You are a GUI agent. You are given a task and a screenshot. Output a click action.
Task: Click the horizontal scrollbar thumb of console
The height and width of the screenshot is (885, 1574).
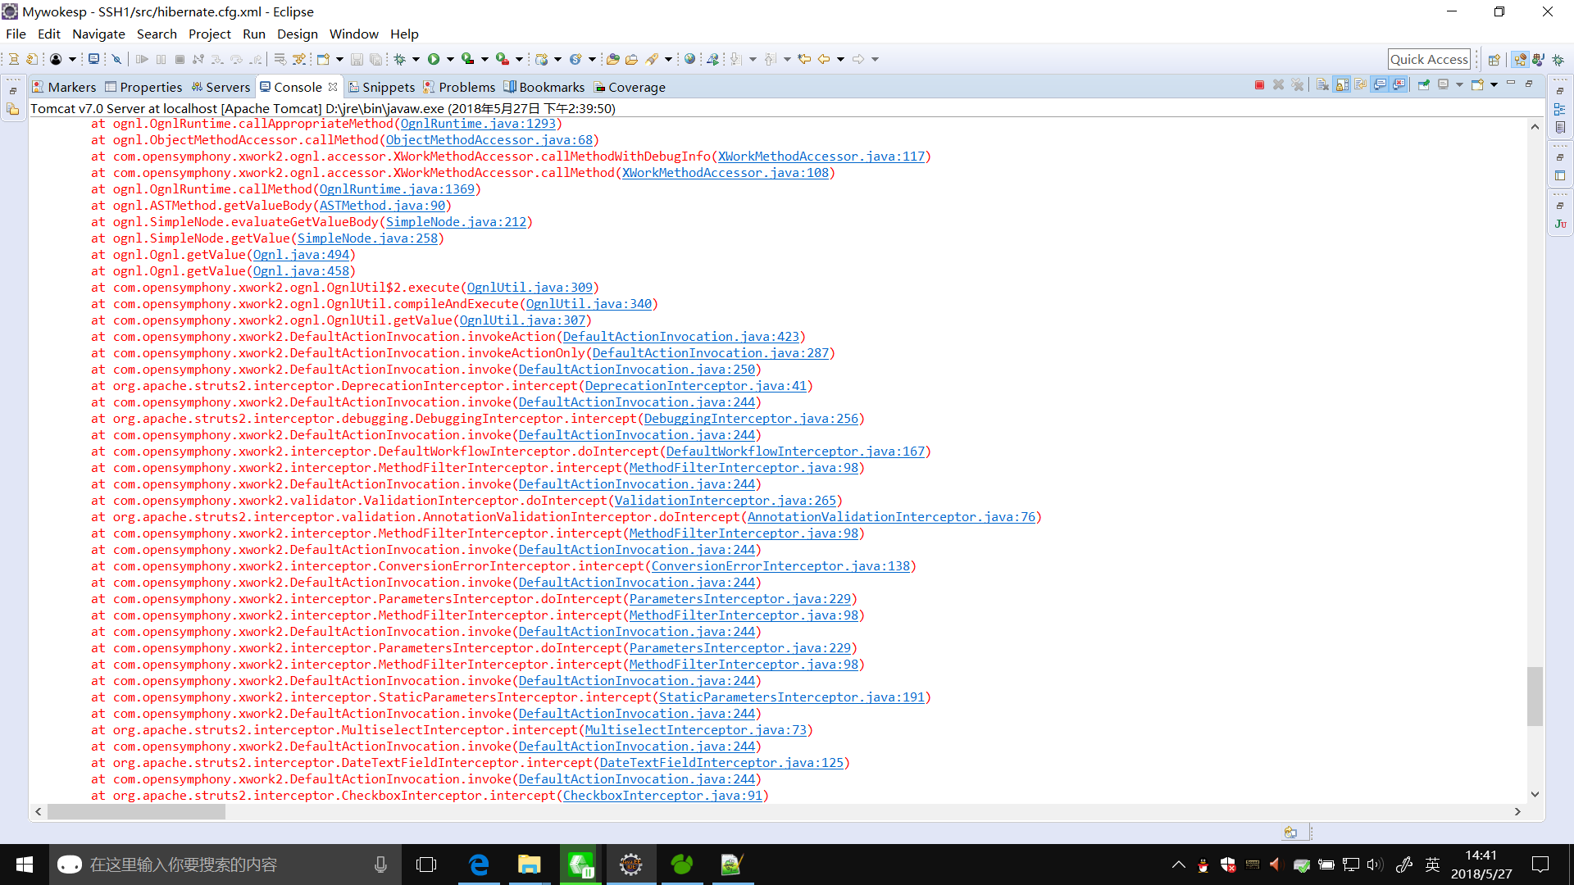(x=136, y=811)
